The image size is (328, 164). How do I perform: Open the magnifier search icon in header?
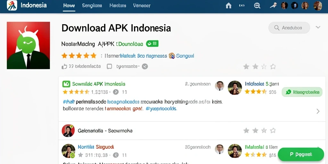pyautogui.click(x=257, y=6)
